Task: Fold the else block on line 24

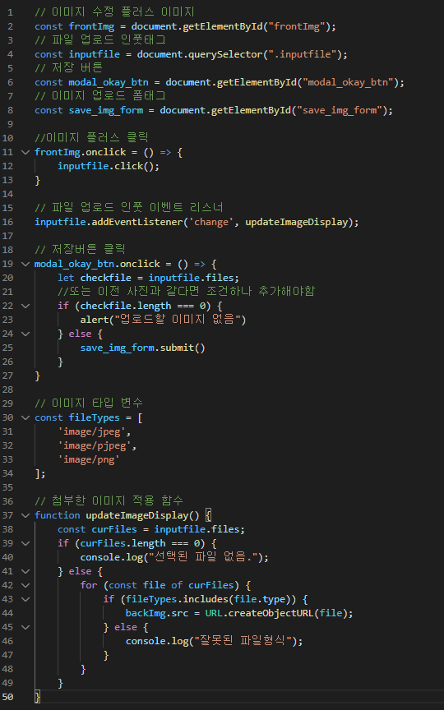Action: point(25,334)
